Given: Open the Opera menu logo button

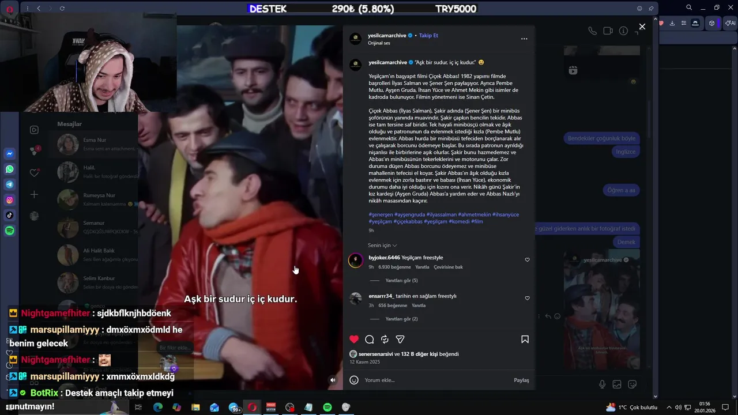Looking at the screenshot, I should (x=9, y=9).
